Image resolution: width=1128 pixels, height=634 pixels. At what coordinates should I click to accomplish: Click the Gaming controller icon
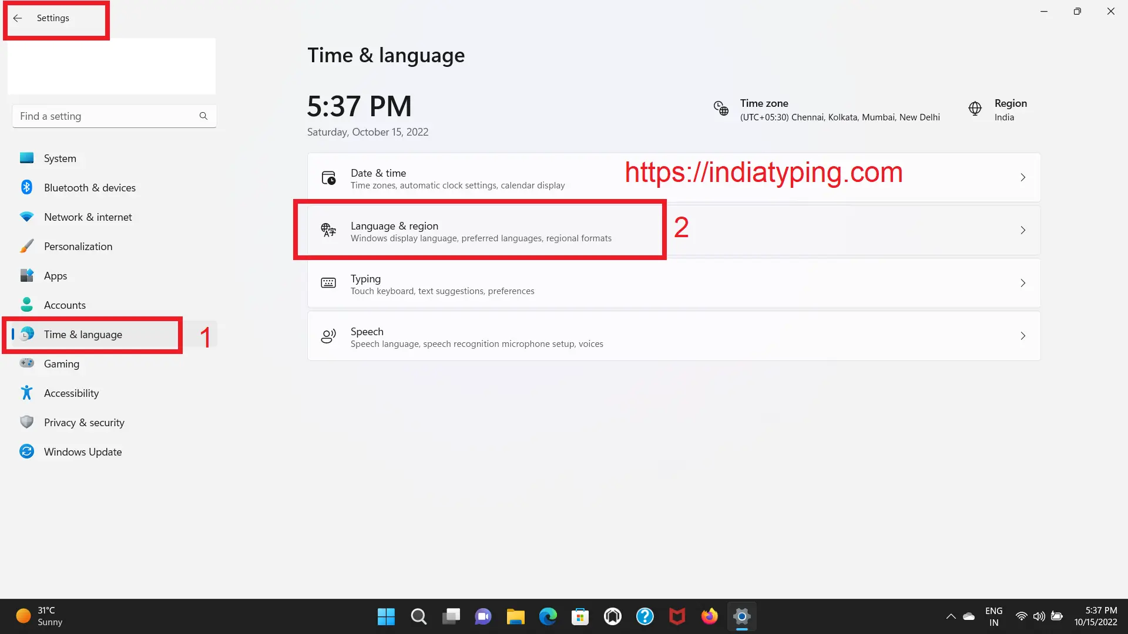click(x=26, y=363)
